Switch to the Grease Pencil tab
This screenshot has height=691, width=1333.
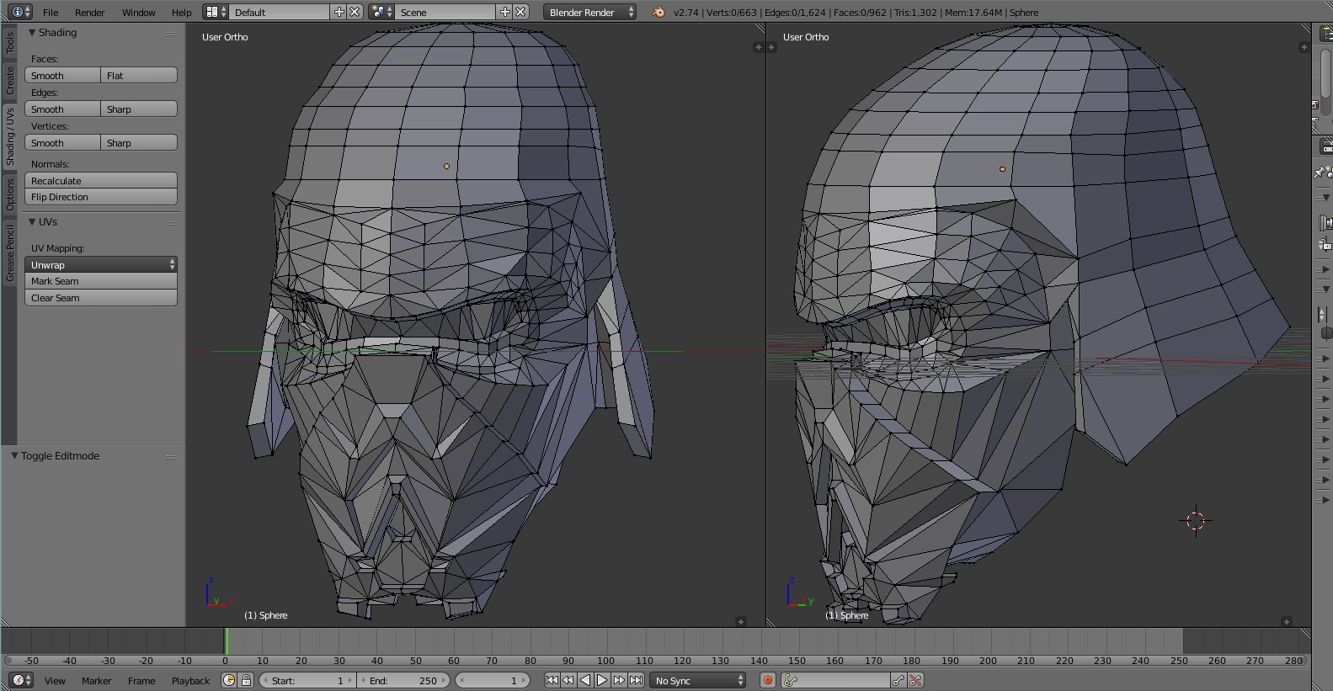coord(9,252)
